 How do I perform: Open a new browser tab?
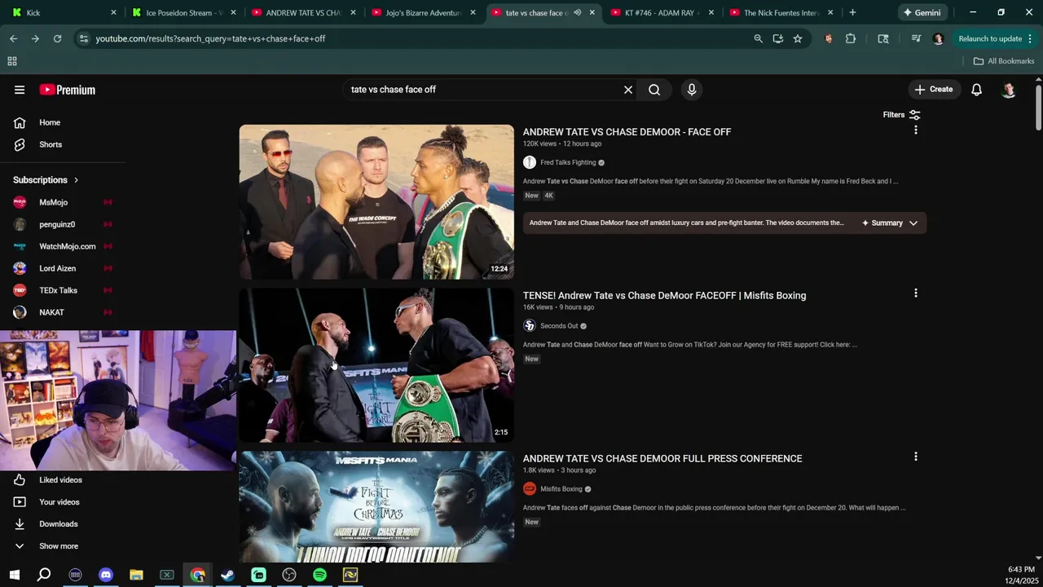click(x=852, y=12)
